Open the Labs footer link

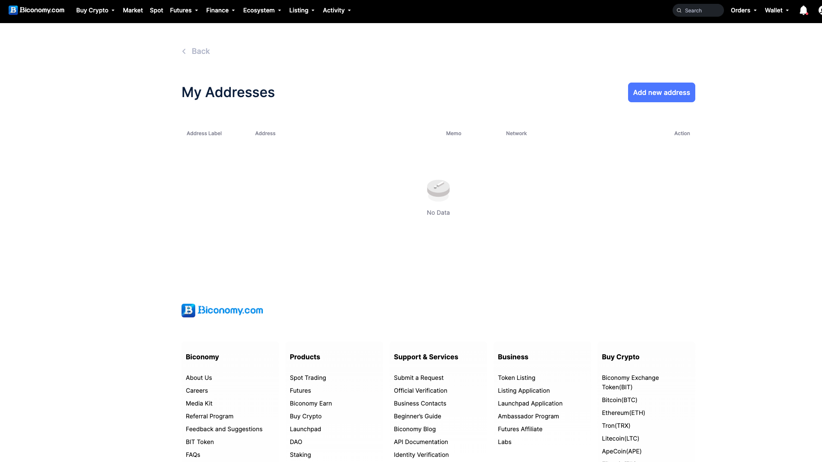tap(505, 442)
